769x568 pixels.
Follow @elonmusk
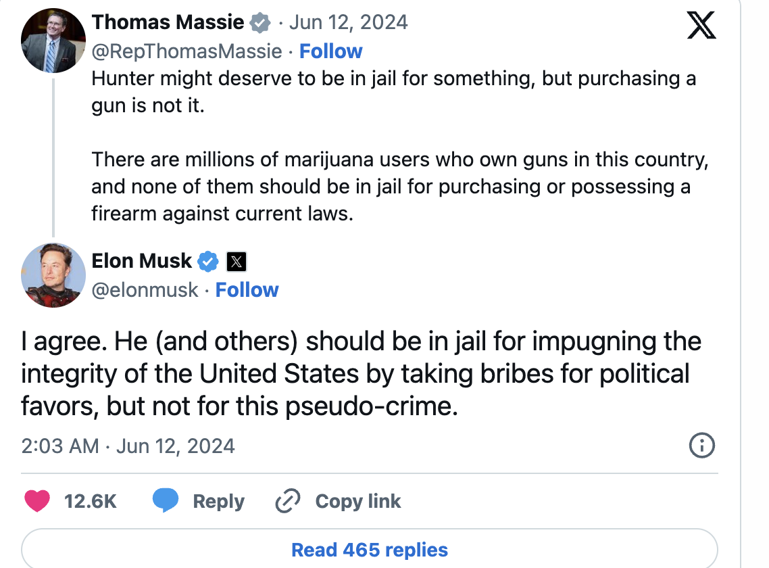pyautogui.click(x=247, y=290)
